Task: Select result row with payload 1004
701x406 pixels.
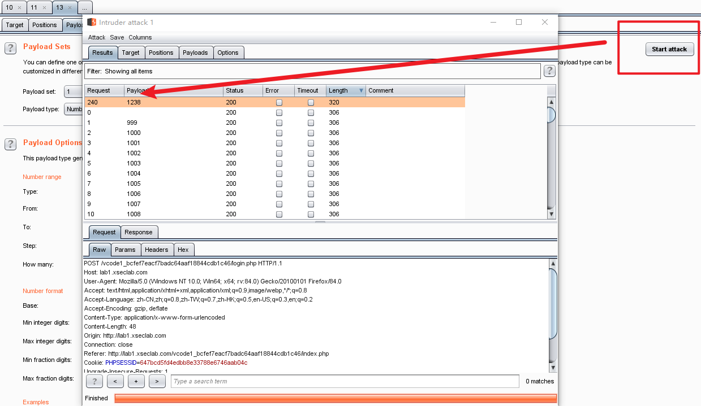Action: click(x=275, y=173)
